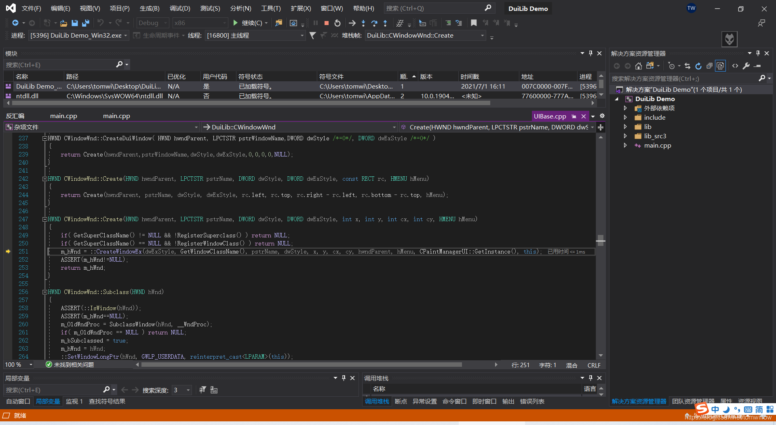The width and height of the screenshot is (776, 425).
Task: Click the Find in Files icon
Action: pos(279,23)
